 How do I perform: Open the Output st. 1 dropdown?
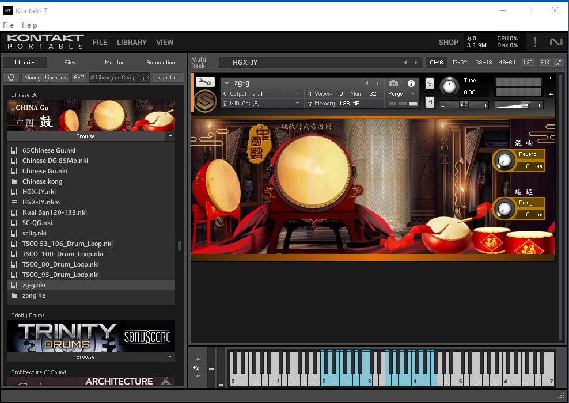tap(298, 94)
